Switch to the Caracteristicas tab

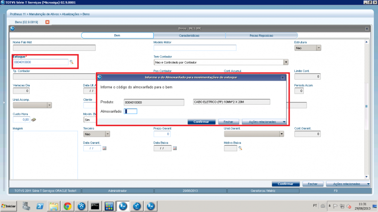[x=189, y=36]
